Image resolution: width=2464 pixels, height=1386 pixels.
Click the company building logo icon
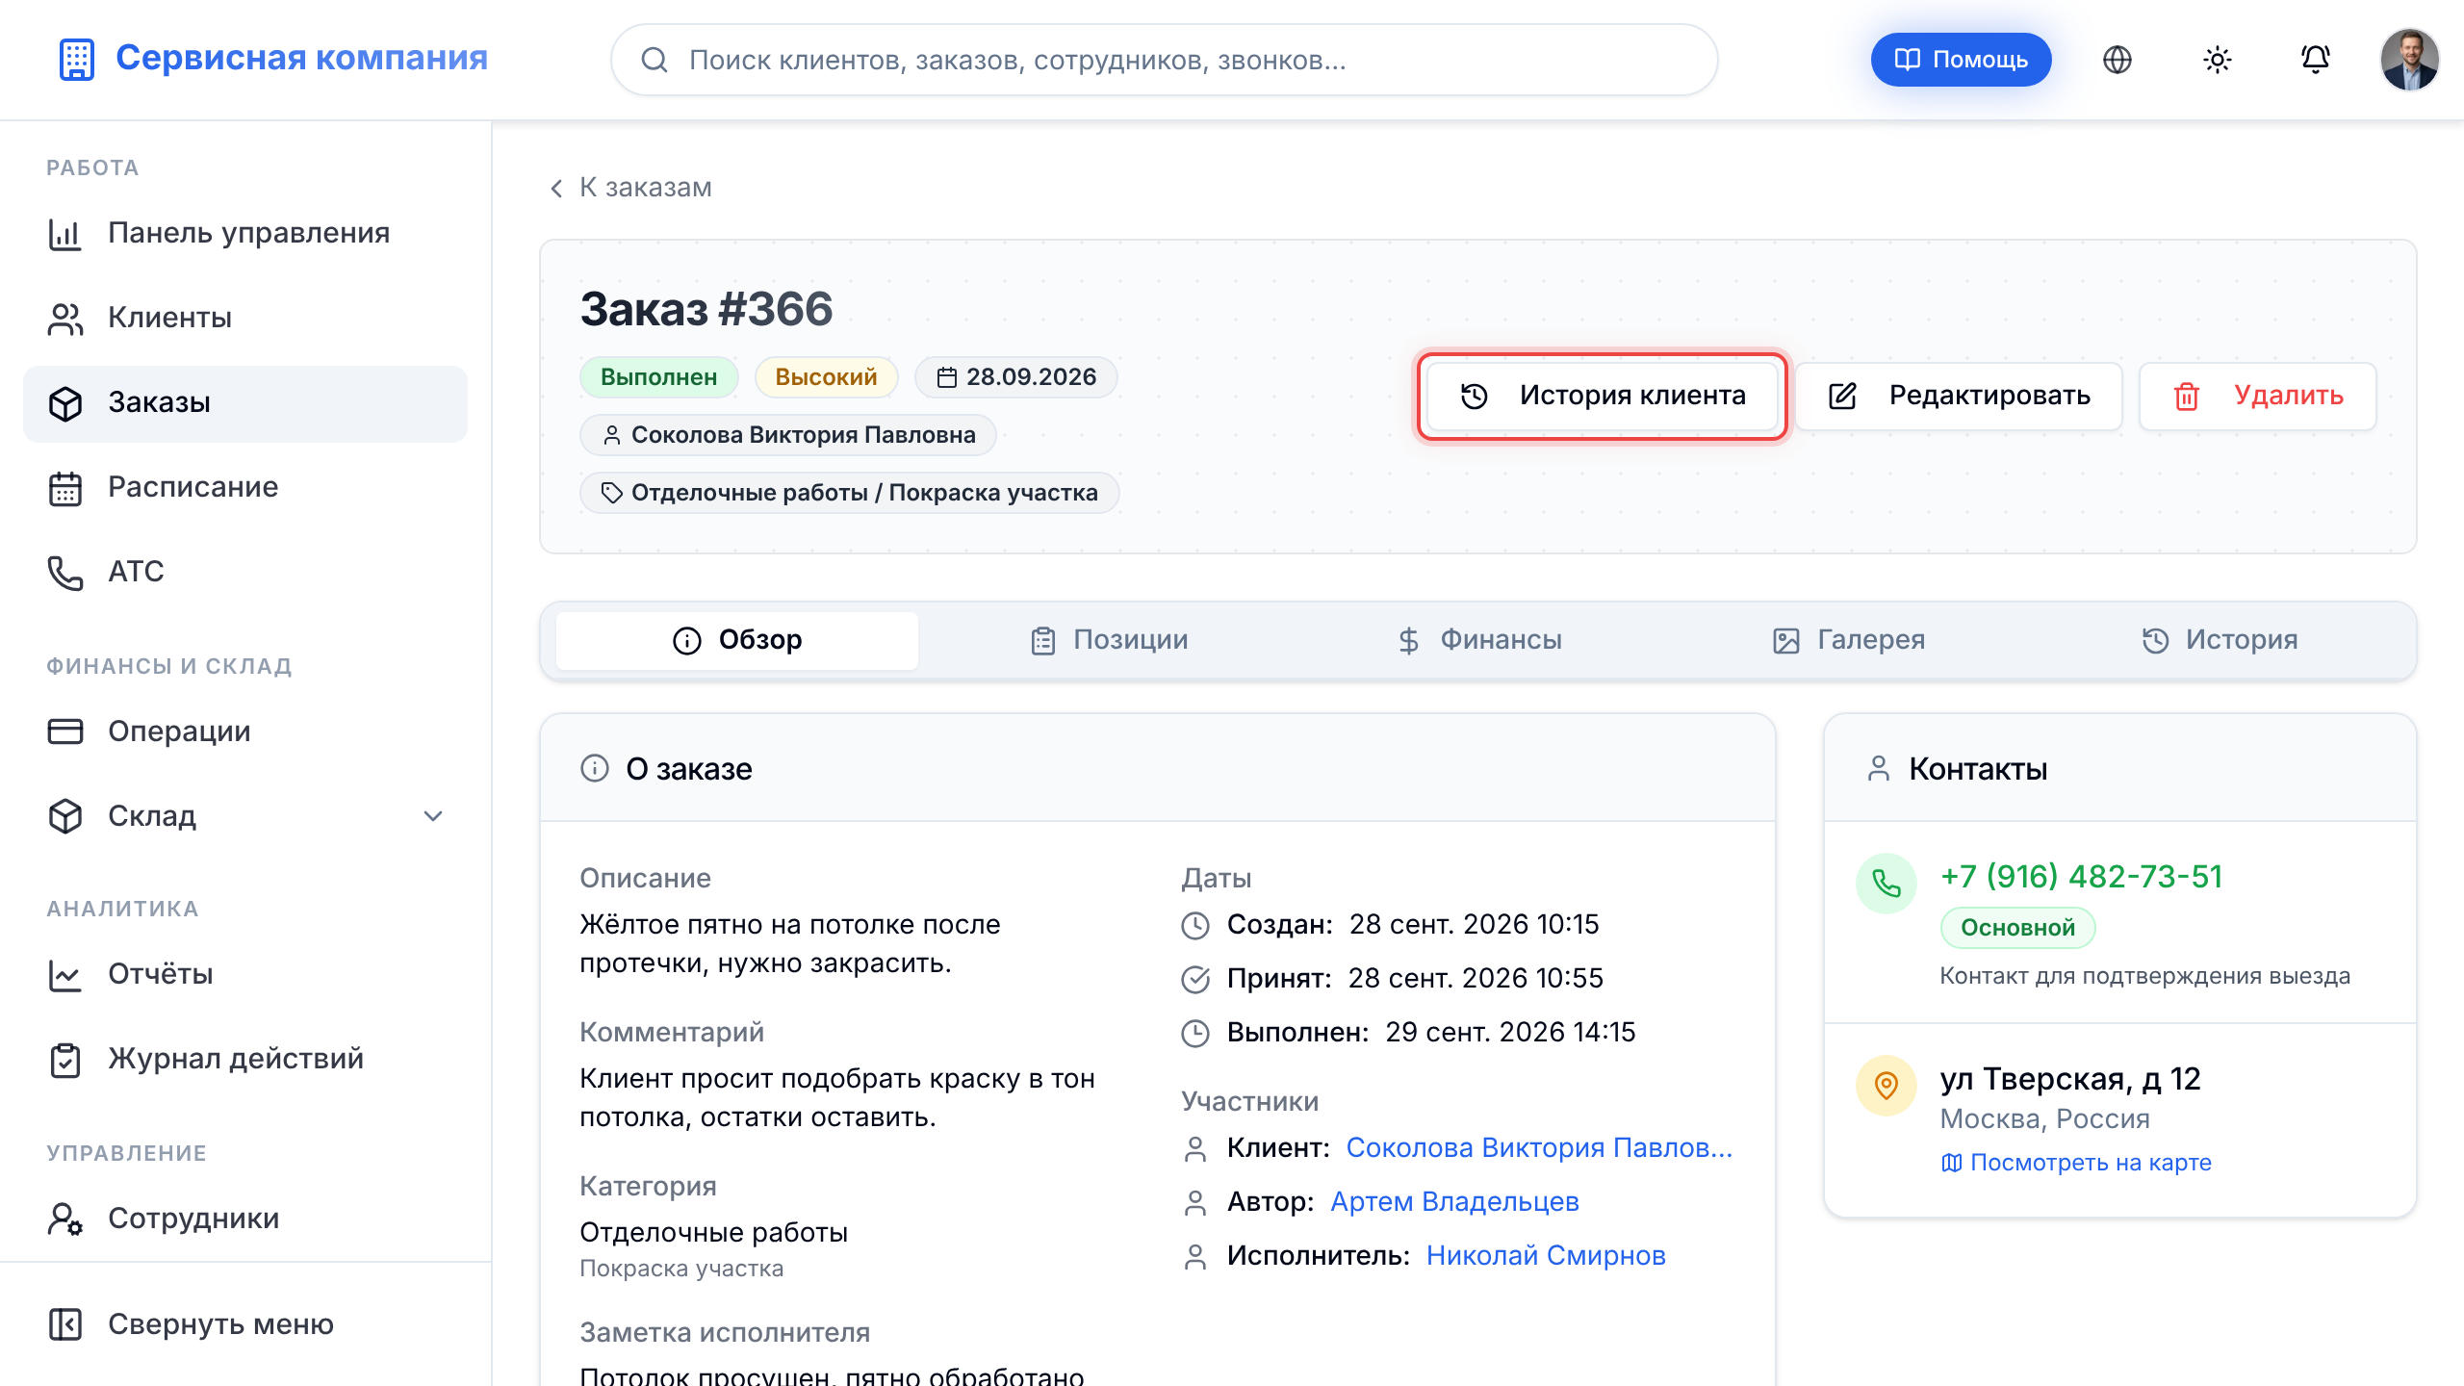pos(76,60)
